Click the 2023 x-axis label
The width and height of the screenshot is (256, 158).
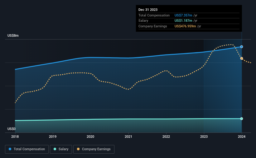pos(204,137)
